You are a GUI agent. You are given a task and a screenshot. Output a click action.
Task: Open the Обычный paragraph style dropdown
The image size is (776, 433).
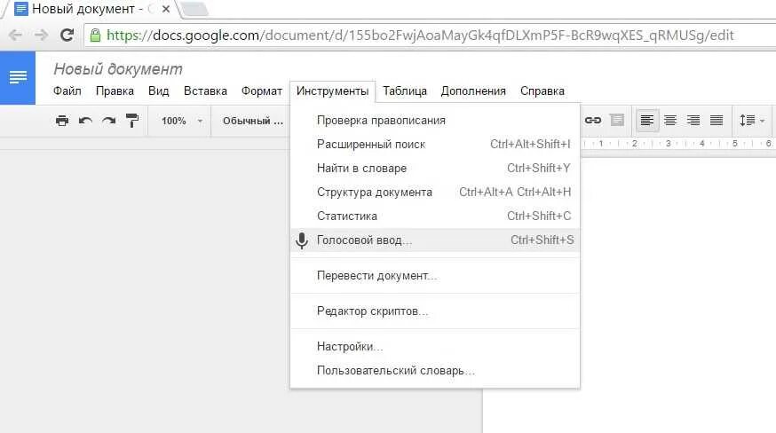[252, 121]
